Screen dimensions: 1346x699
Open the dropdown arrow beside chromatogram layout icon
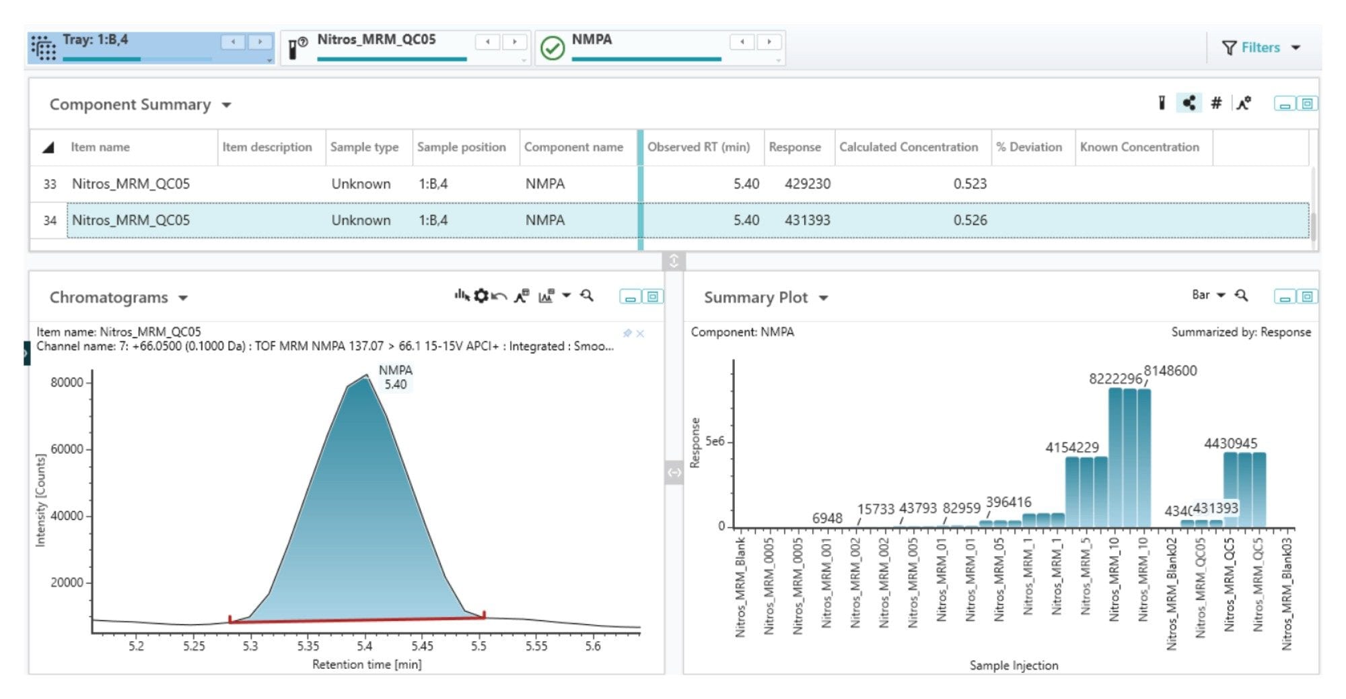point(567,295)
